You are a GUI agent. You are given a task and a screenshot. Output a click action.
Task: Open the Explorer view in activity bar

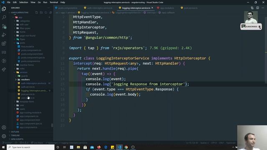coord(4,8)
